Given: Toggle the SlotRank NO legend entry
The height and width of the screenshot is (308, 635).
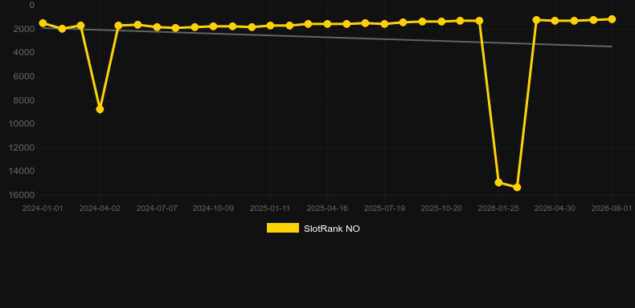Looking at the screenshot, I should point(313,229).
